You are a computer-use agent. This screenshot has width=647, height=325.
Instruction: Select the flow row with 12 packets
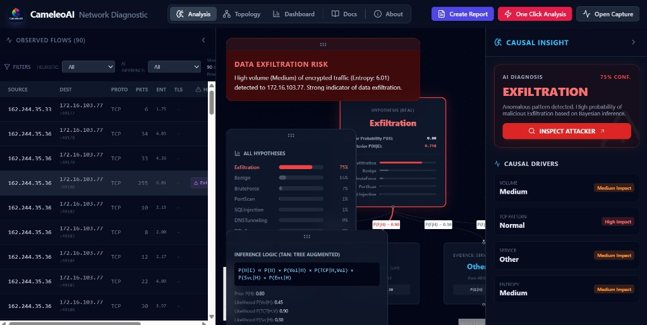[x=104, y=257]
